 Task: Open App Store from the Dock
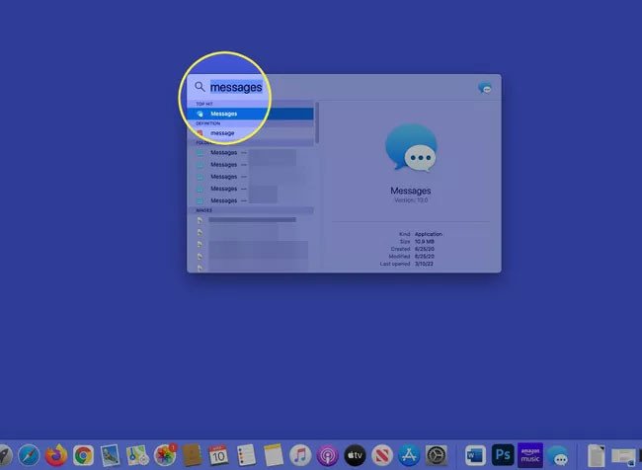coord(409,455)
